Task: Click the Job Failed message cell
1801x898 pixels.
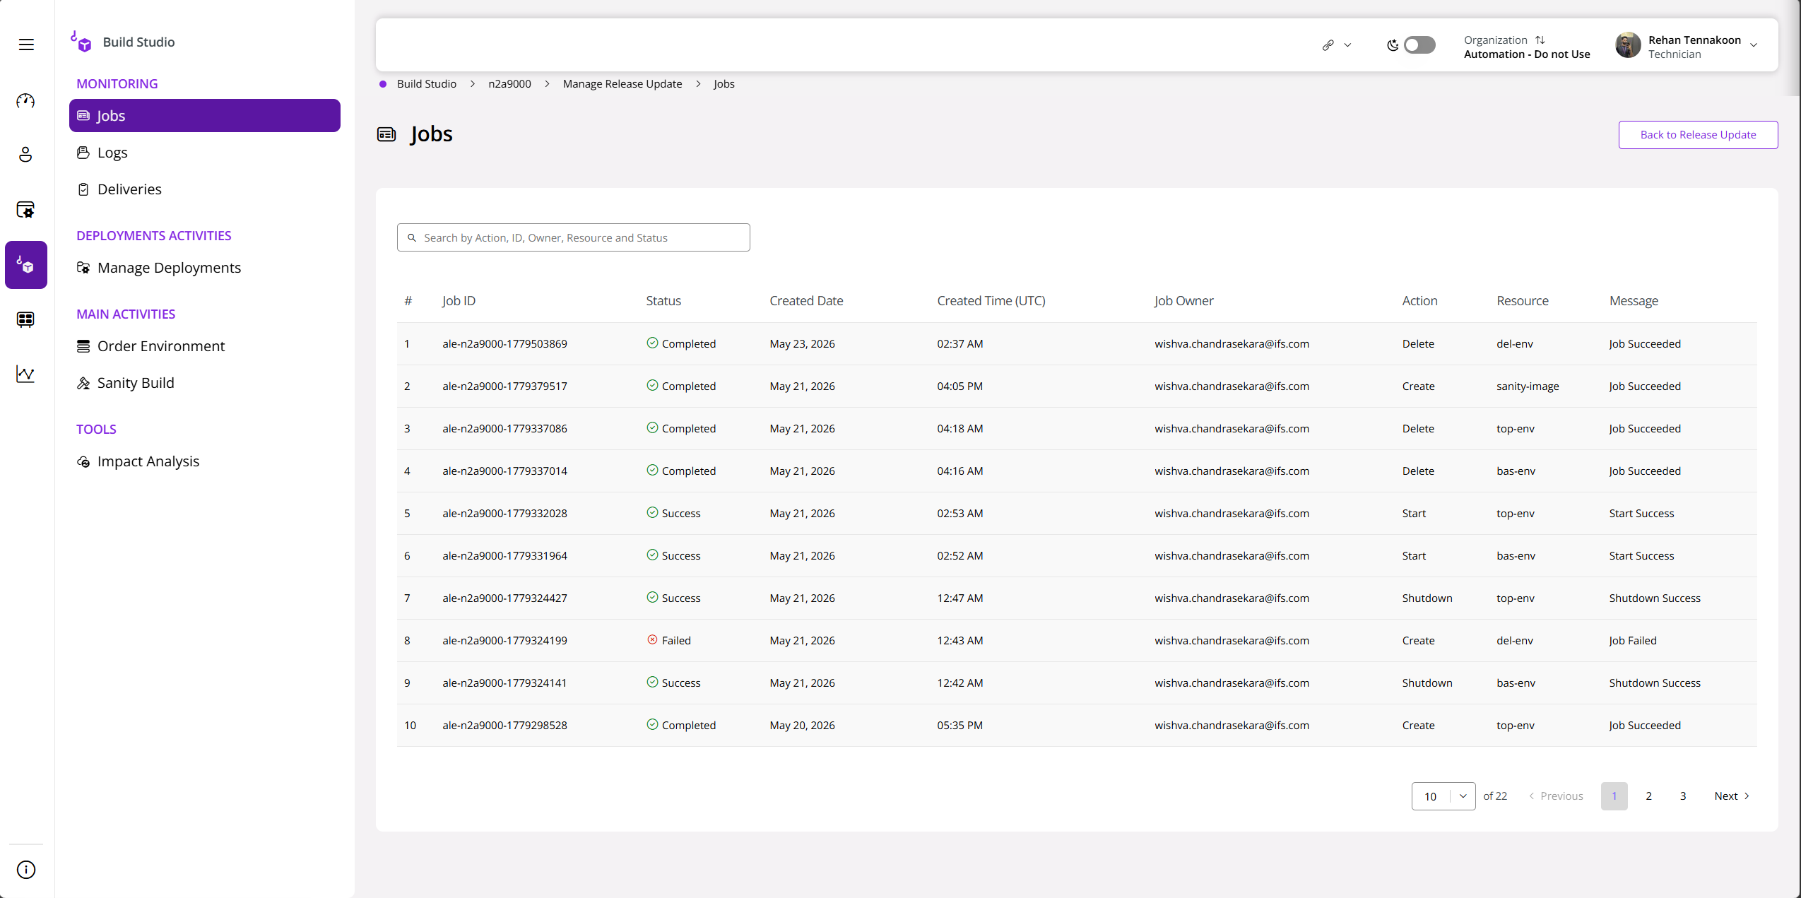Action: click(1633, 641)
